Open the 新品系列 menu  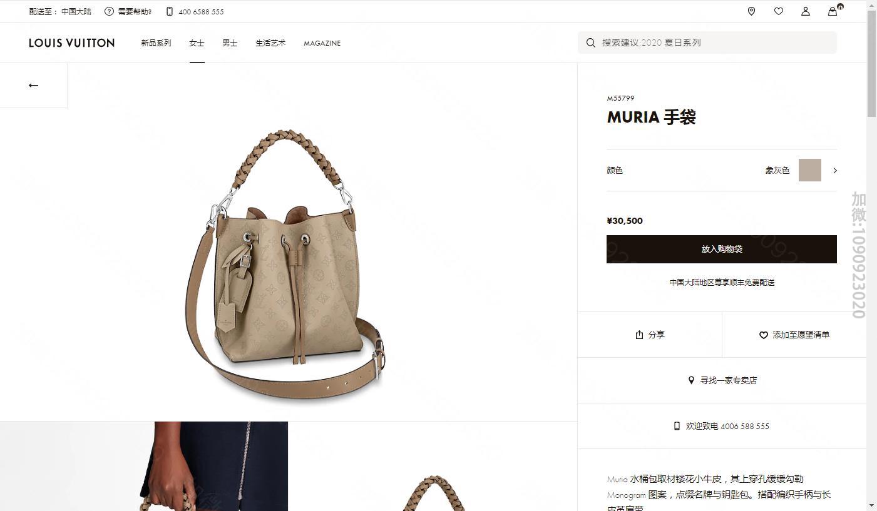156,43
